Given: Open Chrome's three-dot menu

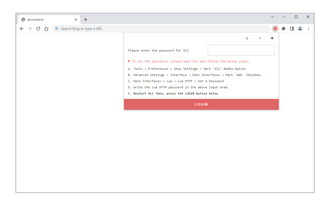Looking at the screenshot, I should (308, 29).
